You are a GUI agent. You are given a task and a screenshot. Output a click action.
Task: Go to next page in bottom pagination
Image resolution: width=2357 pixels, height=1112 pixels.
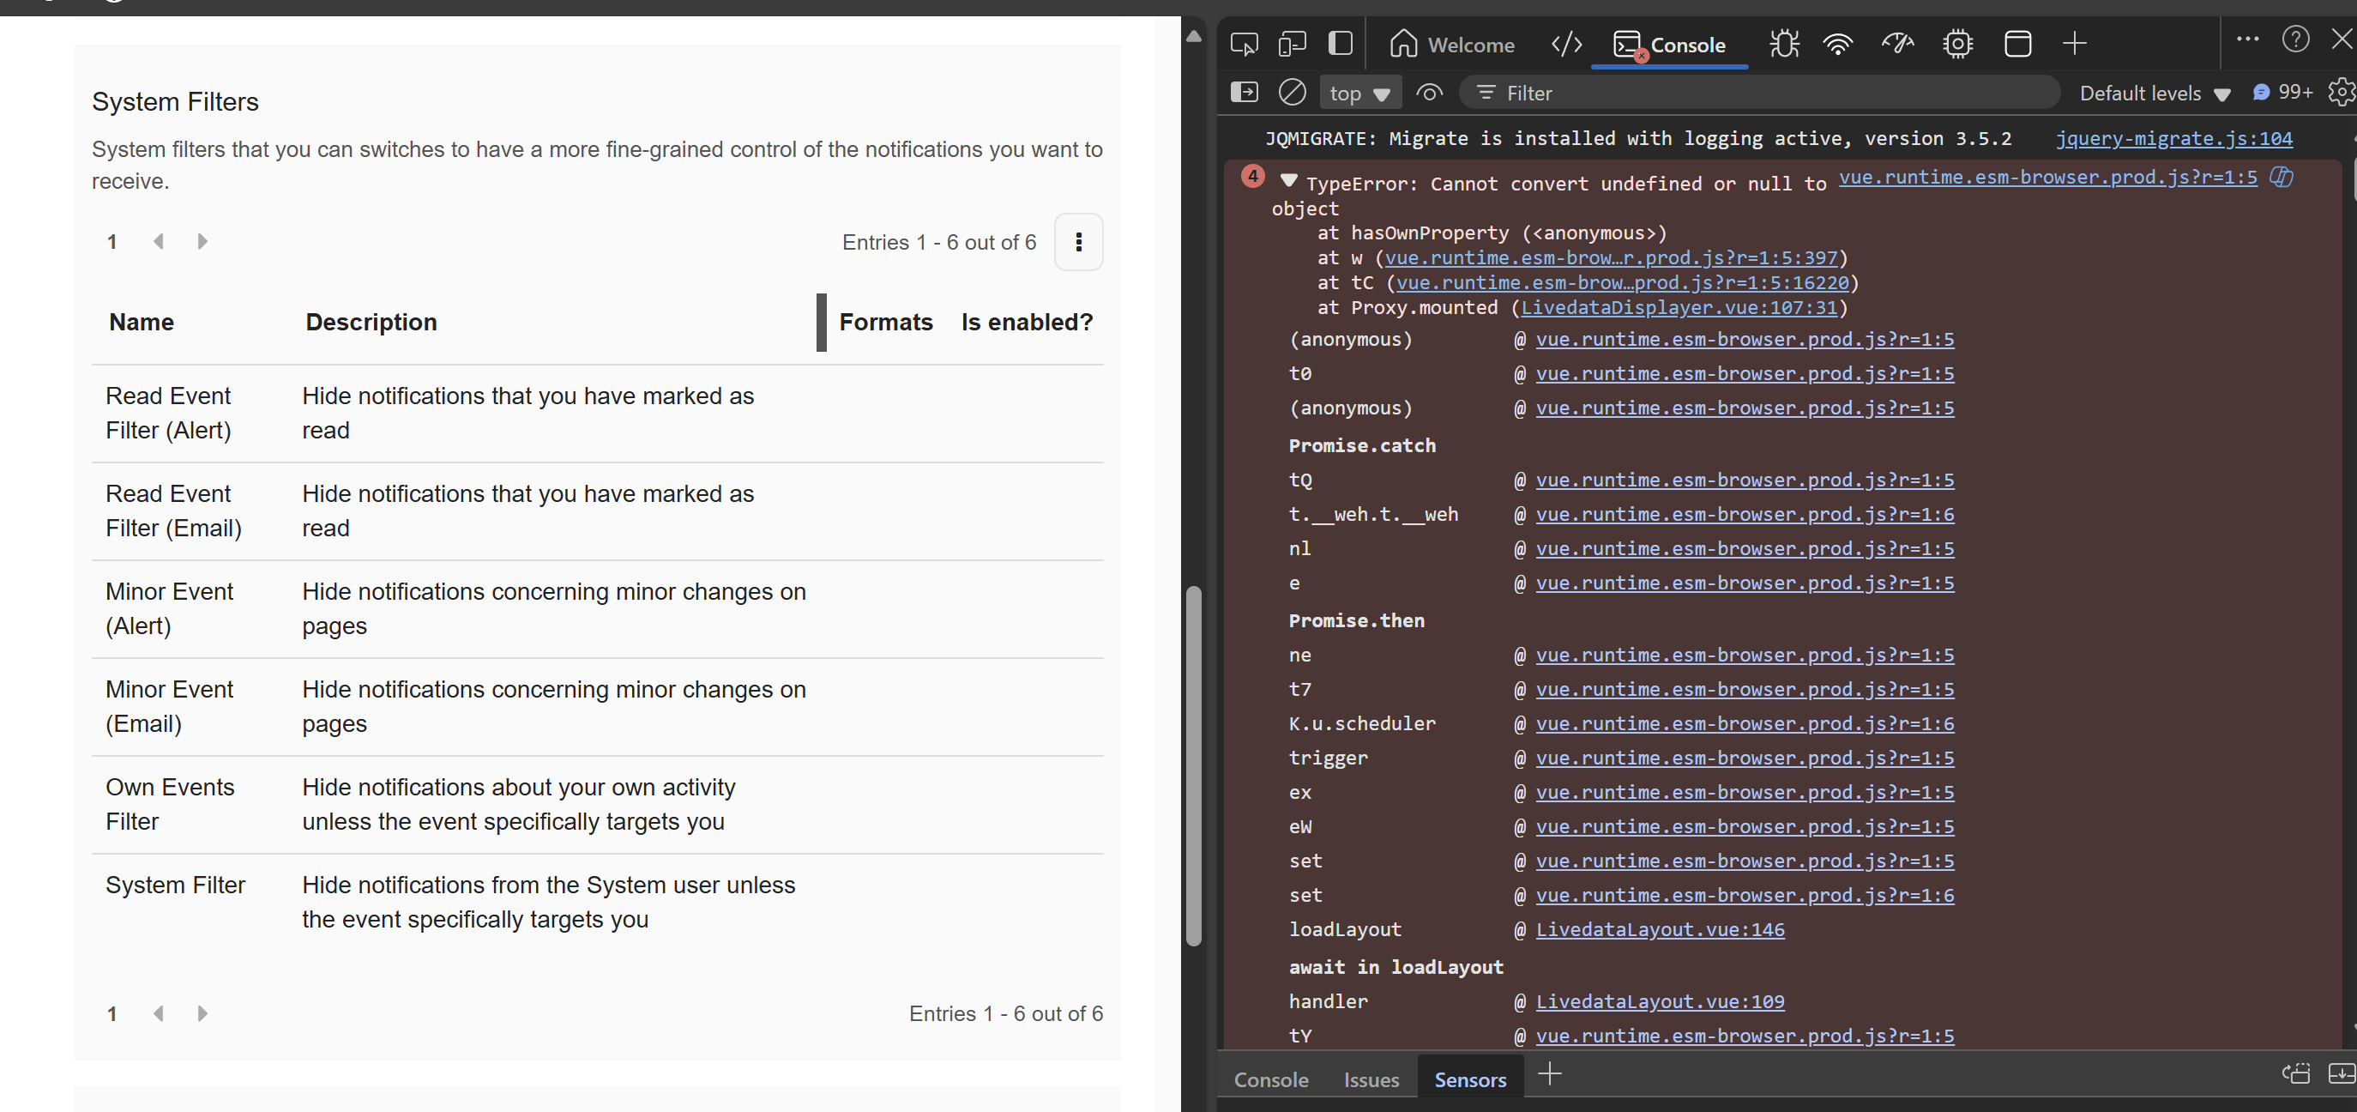coord(202,1014)
